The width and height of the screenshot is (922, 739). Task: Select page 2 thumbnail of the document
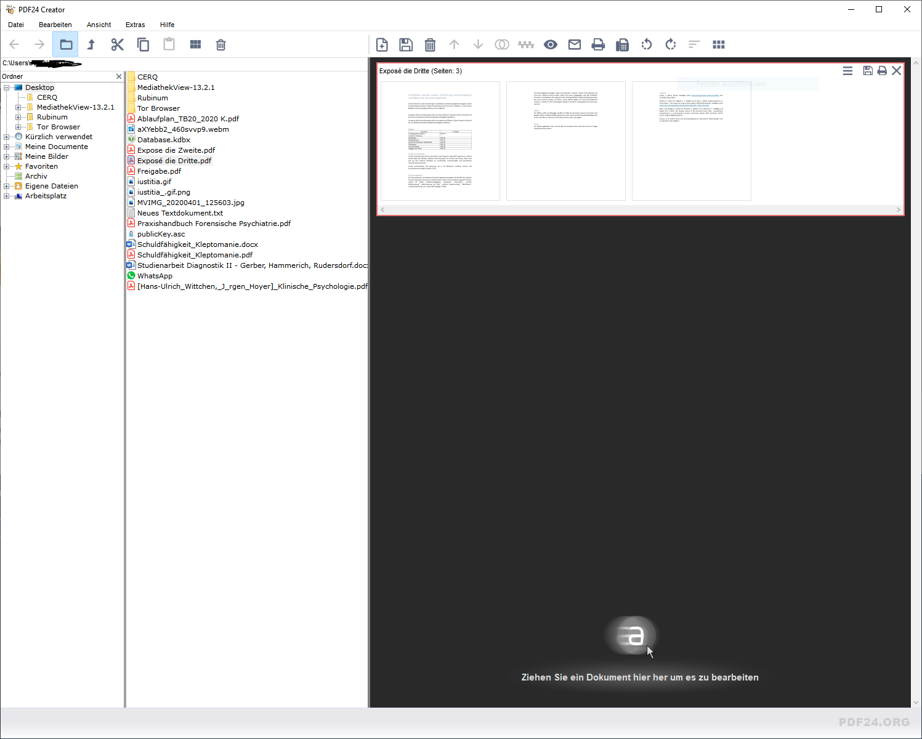[565, 141]
